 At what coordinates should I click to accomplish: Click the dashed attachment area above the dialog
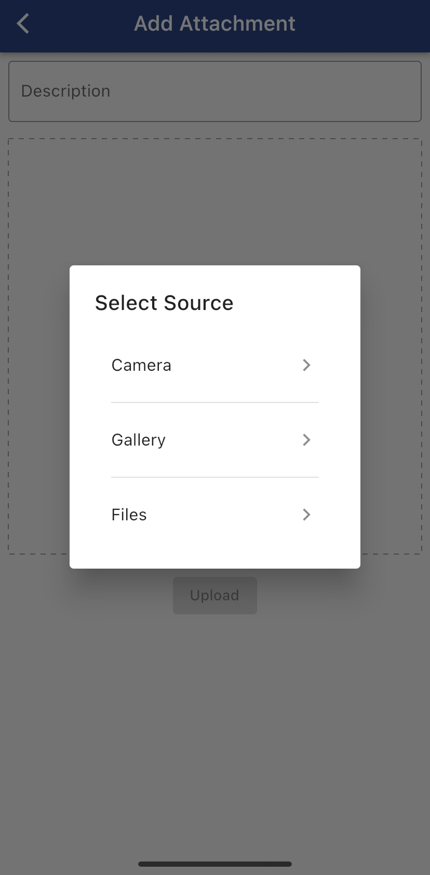[x=215, y=203]
